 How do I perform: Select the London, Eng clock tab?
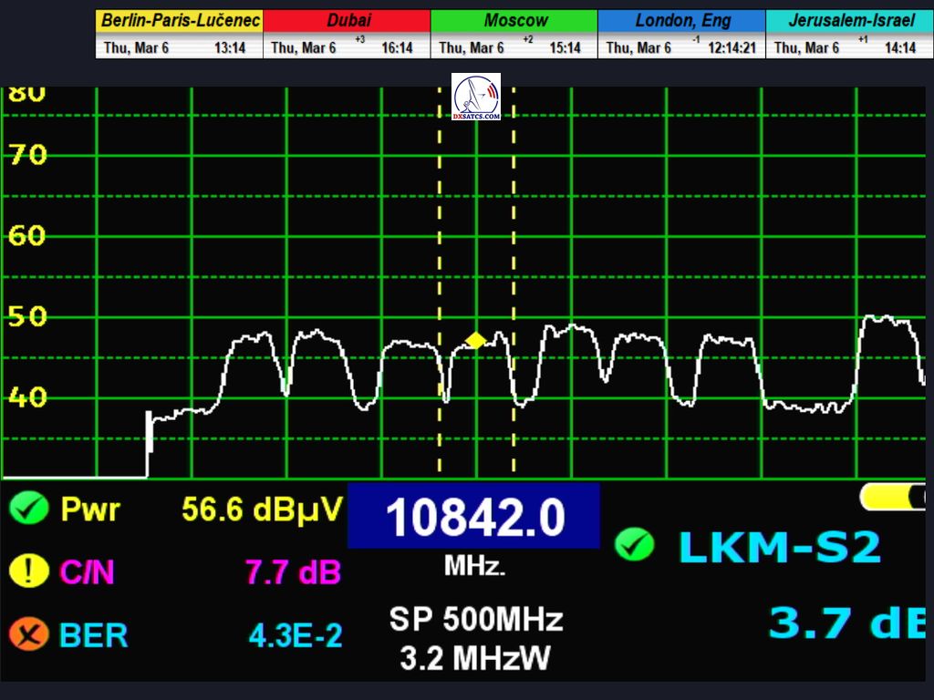tap(682, 21)
